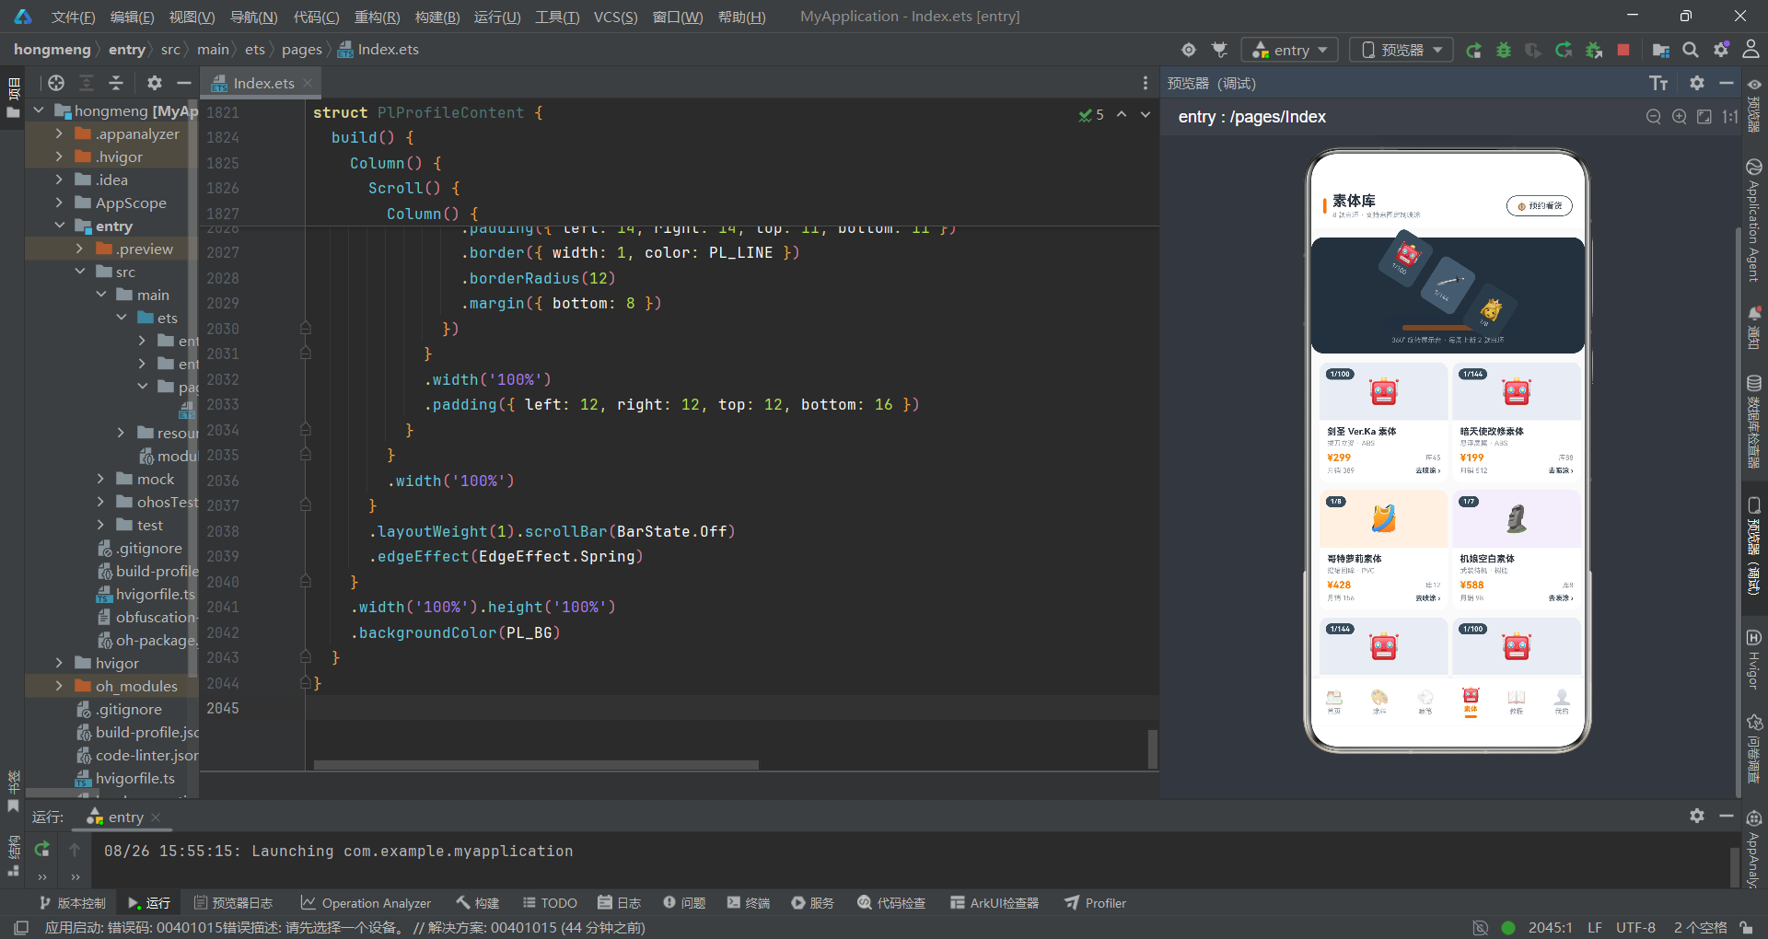Screen dimensions: 1768x939
Task: Open the TODO tool window
Action: [550, 903]
